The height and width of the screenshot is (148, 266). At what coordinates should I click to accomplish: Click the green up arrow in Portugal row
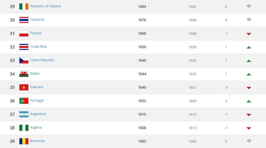(x=249, y=101)
